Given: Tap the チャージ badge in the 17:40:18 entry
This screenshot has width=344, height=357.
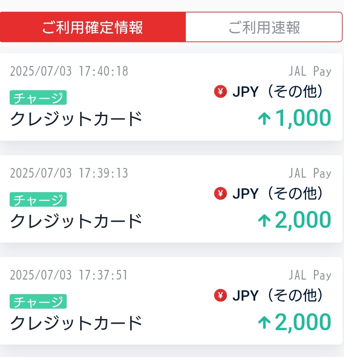Looking at the screenshot, I should pyautogui.click(x=38, y=97).
